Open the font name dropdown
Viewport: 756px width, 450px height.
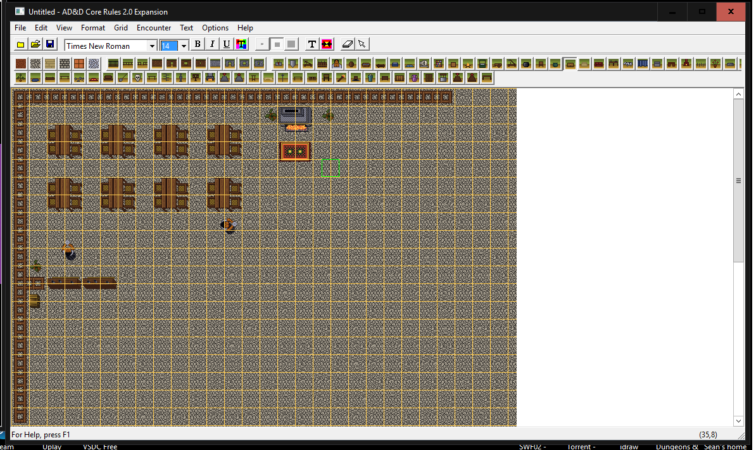pyautogui.click(x=151, y=45)
